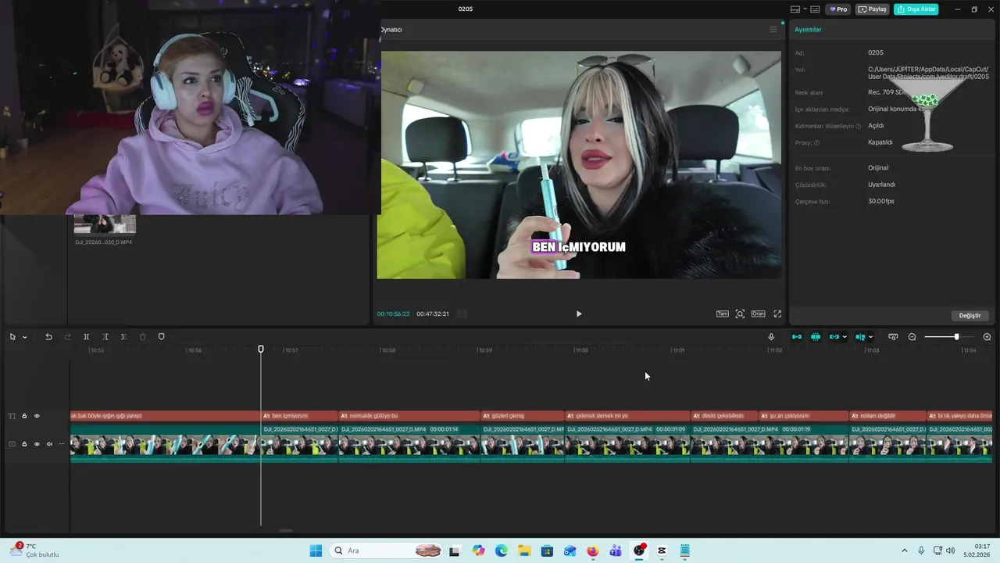The height and width of the screenshot is (563, 1000).
Task: Redo the last undone action
Action: click(x=67, y=337)
